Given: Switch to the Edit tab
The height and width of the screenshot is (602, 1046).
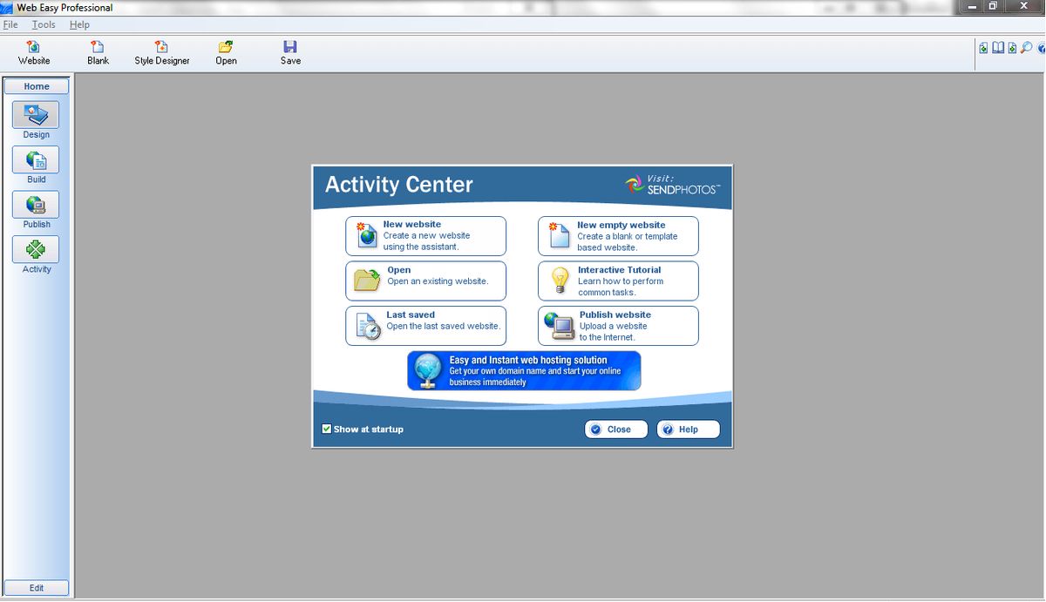Looking at the screenshot, I should (x=36, y=587).
